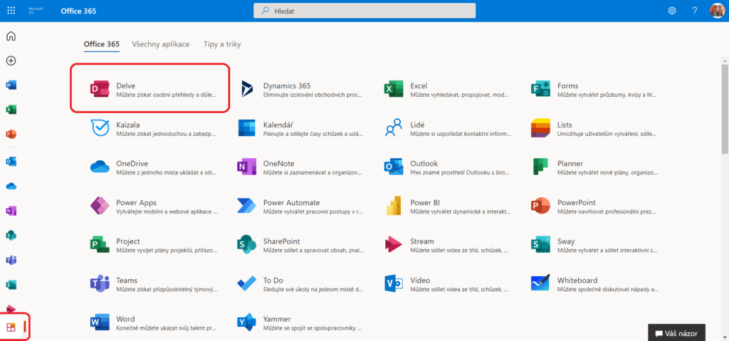Launch Teams from the left sidebar
This screenshot has height=341, width=729.
pos(11,259)
